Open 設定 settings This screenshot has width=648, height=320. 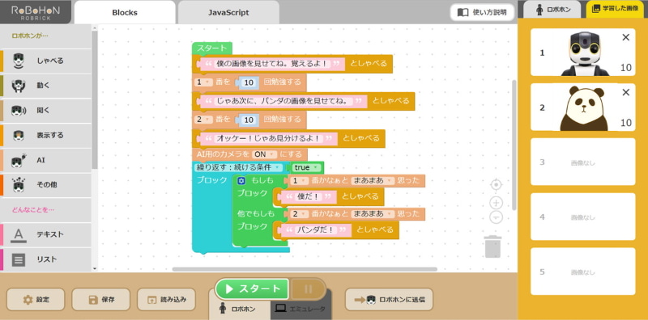coord(36,299)
